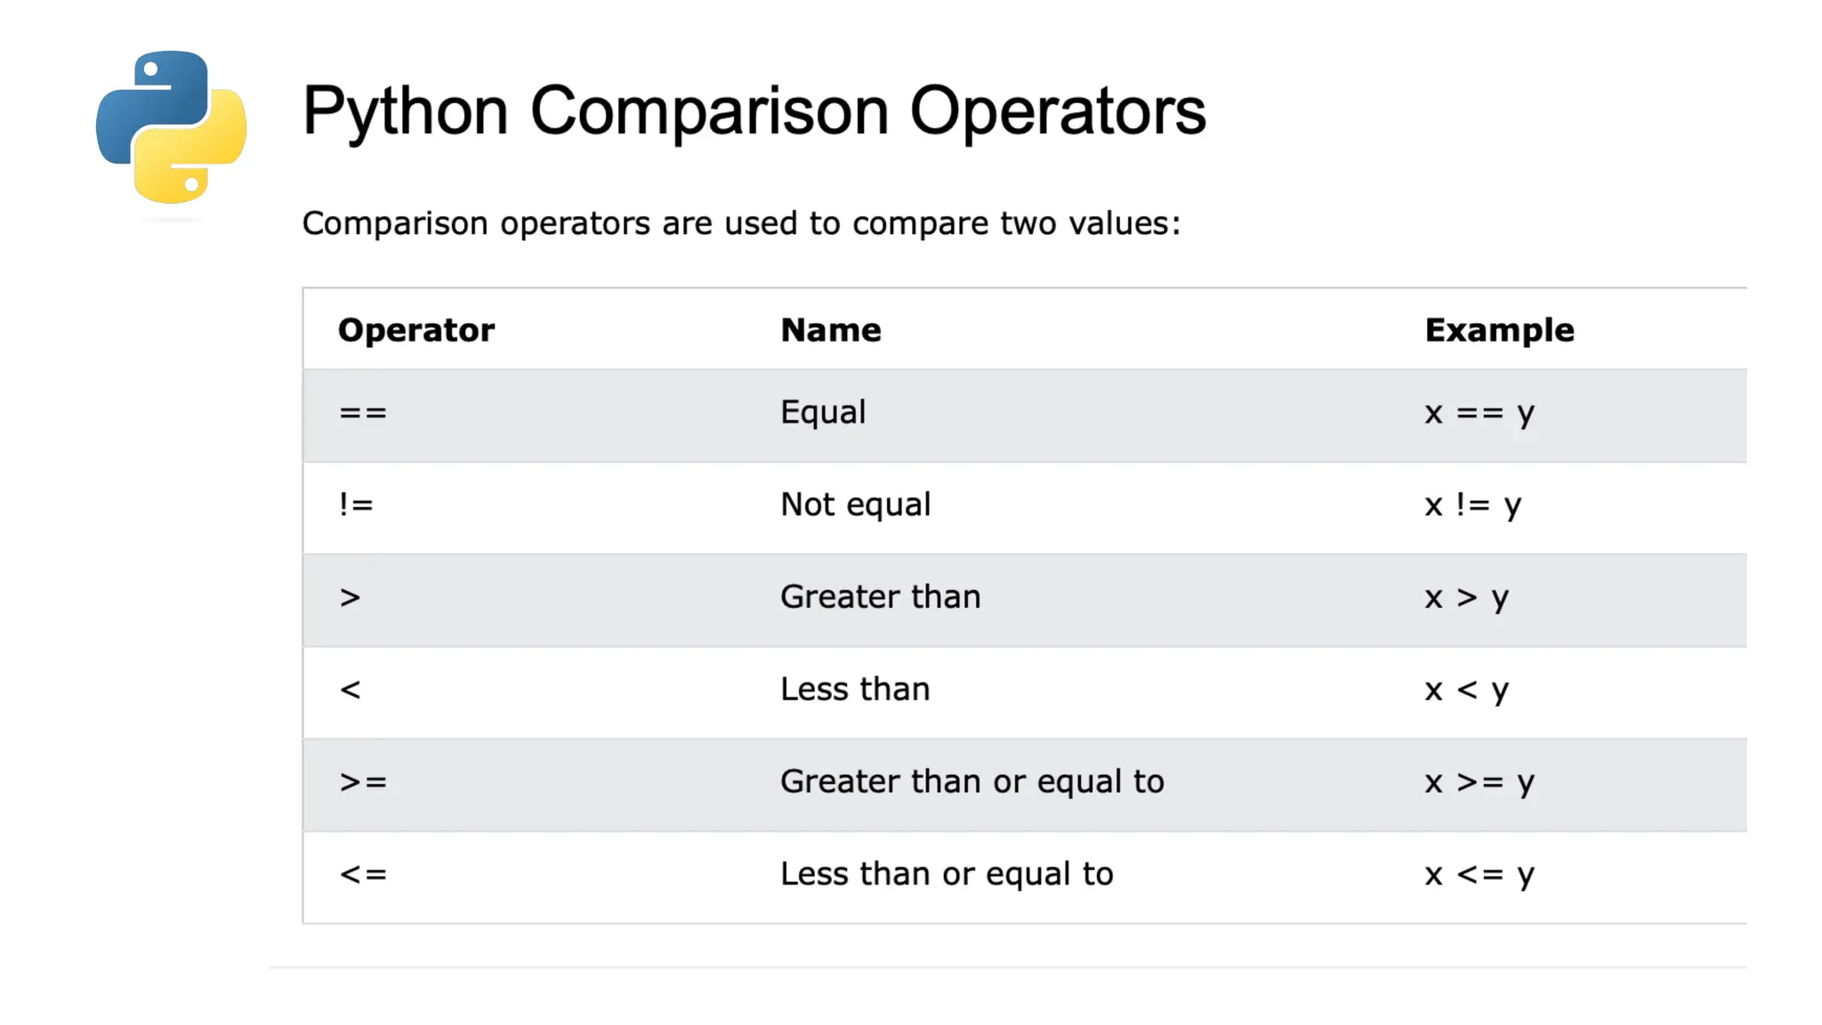This screenshot has height=1025, width=1822.
Task: Click the x <= y example
Action: coord(1479,876)
